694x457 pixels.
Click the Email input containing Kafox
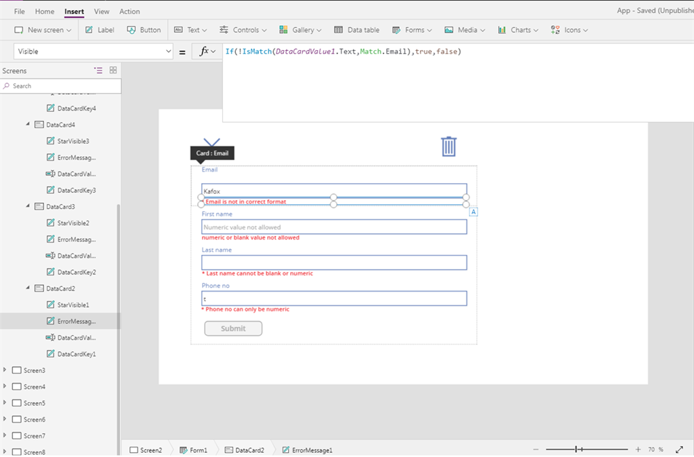coord(334,191)
